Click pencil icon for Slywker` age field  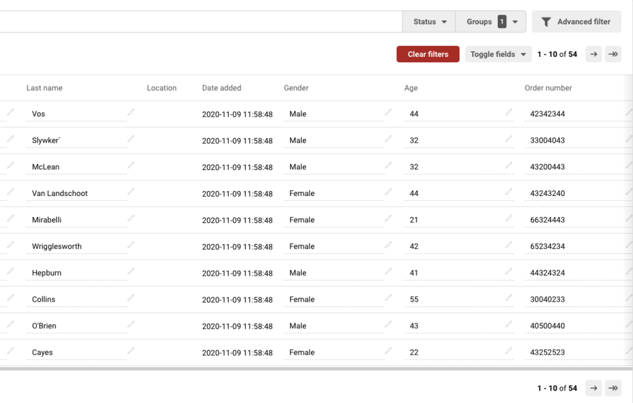point(509,139)
